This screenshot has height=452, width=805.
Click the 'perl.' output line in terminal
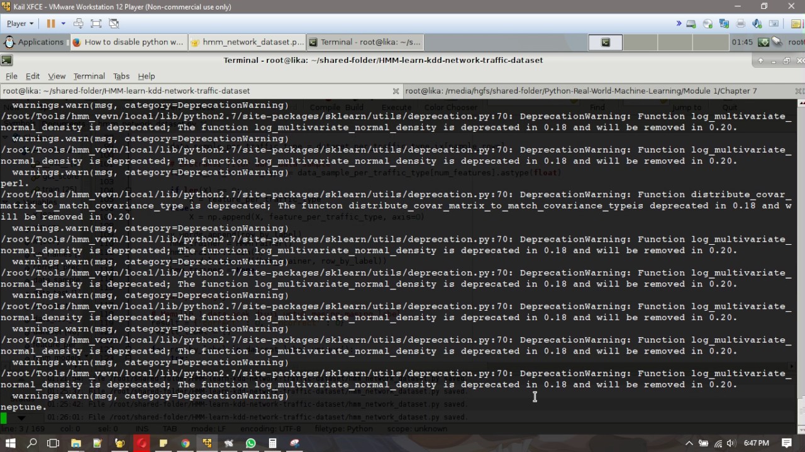coord(15,183)
